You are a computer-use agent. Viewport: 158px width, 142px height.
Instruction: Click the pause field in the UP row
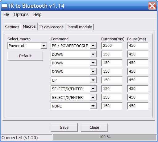click(138, 80)
